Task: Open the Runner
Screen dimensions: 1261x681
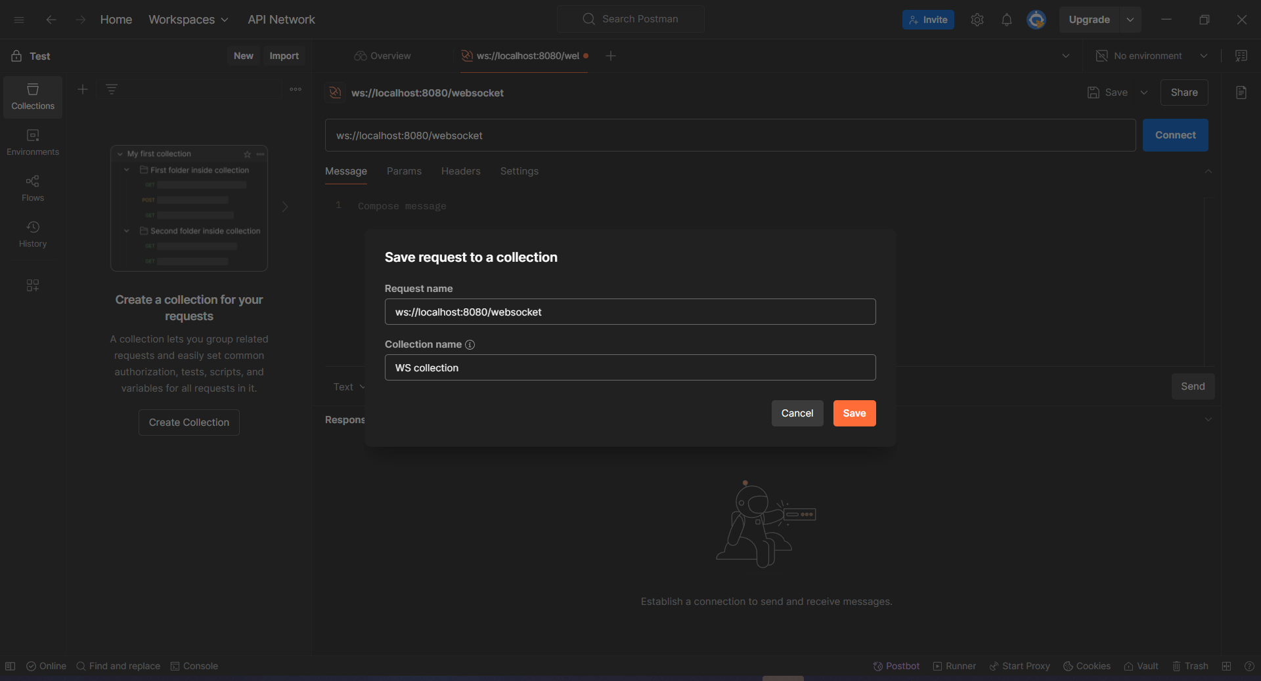Action: 954,666
